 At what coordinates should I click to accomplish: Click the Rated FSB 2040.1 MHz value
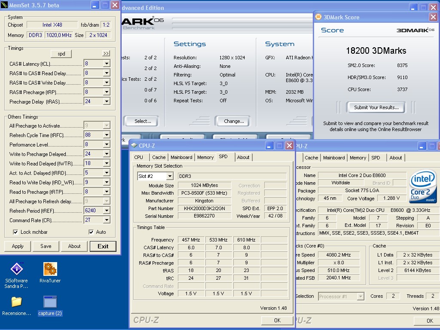[339, 278]
